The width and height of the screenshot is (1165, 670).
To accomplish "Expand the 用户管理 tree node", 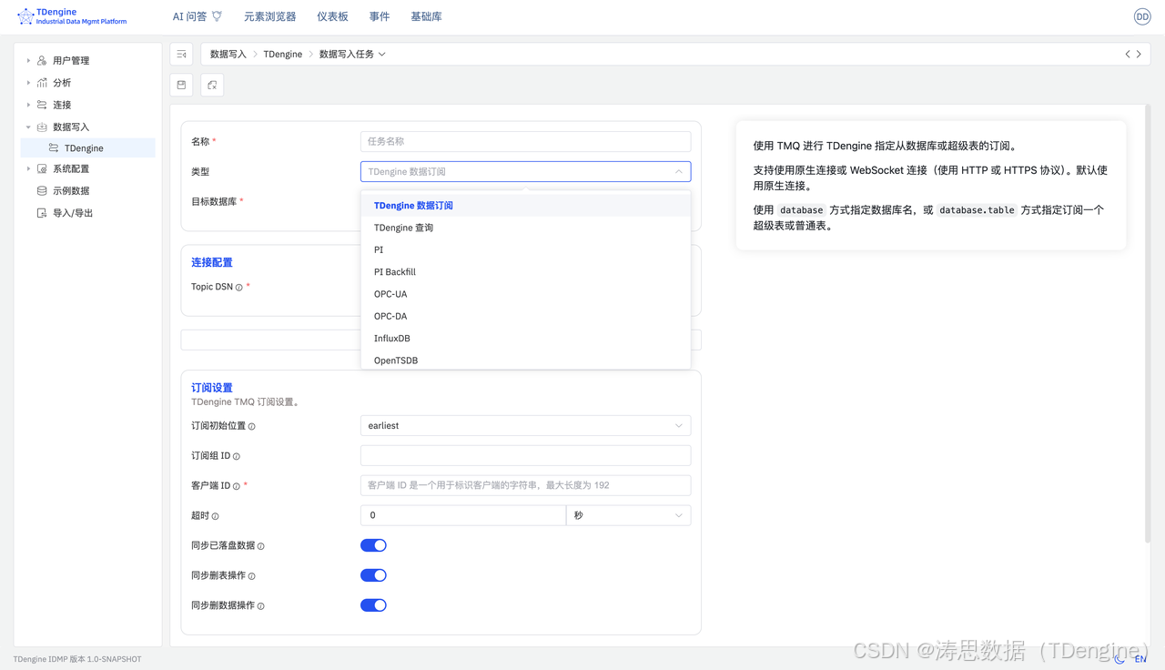I will (28, 60).
